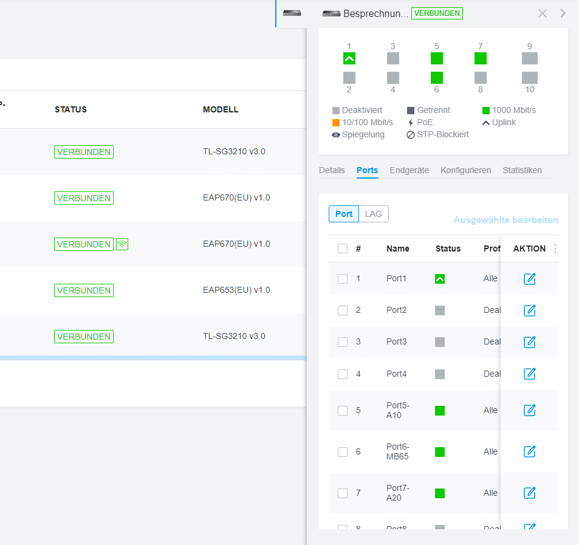Select green port 7 in port diagram
Image resolution: width=579 pixels, height=545 pixels.
[481, 58]
